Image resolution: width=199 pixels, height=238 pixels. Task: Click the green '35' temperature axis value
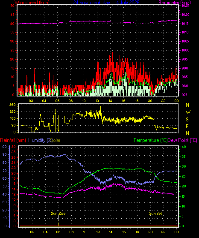click(x=184, y=157)
